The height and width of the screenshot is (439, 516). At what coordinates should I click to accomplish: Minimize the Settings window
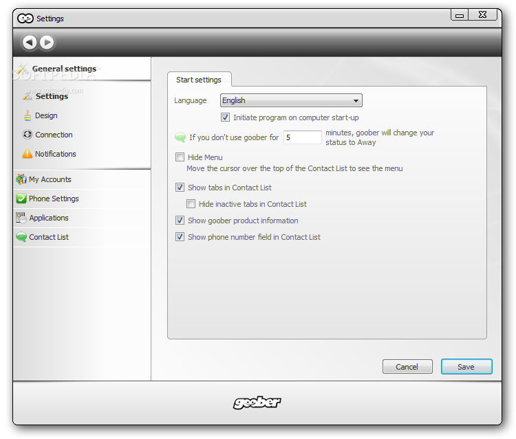[460, 15]
